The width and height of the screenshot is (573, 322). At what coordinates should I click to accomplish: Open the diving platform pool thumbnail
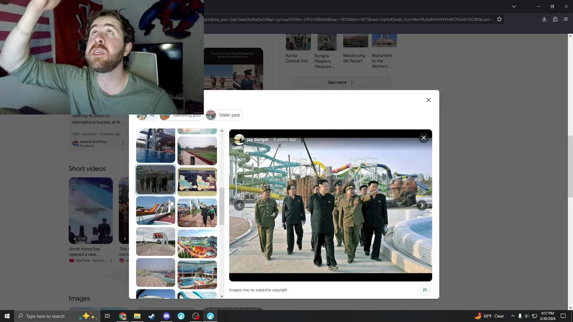[x=155, y=146]
